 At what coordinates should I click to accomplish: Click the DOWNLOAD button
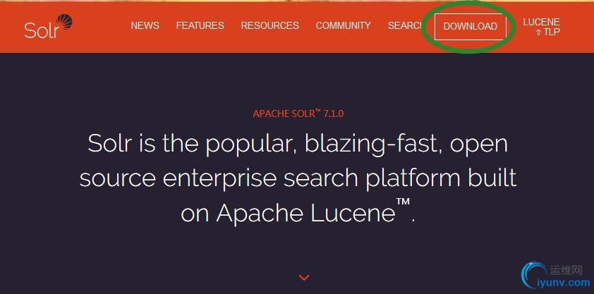[x=470, y=27]
